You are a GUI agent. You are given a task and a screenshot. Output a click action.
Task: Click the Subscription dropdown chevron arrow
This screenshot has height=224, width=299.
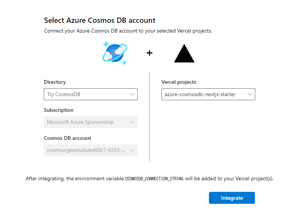click(x=132, y=122)
